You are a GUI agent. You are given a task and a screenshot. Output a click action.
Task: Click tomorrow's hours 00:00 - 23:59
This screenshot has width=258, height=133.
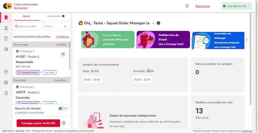click(x=143, y=80)
